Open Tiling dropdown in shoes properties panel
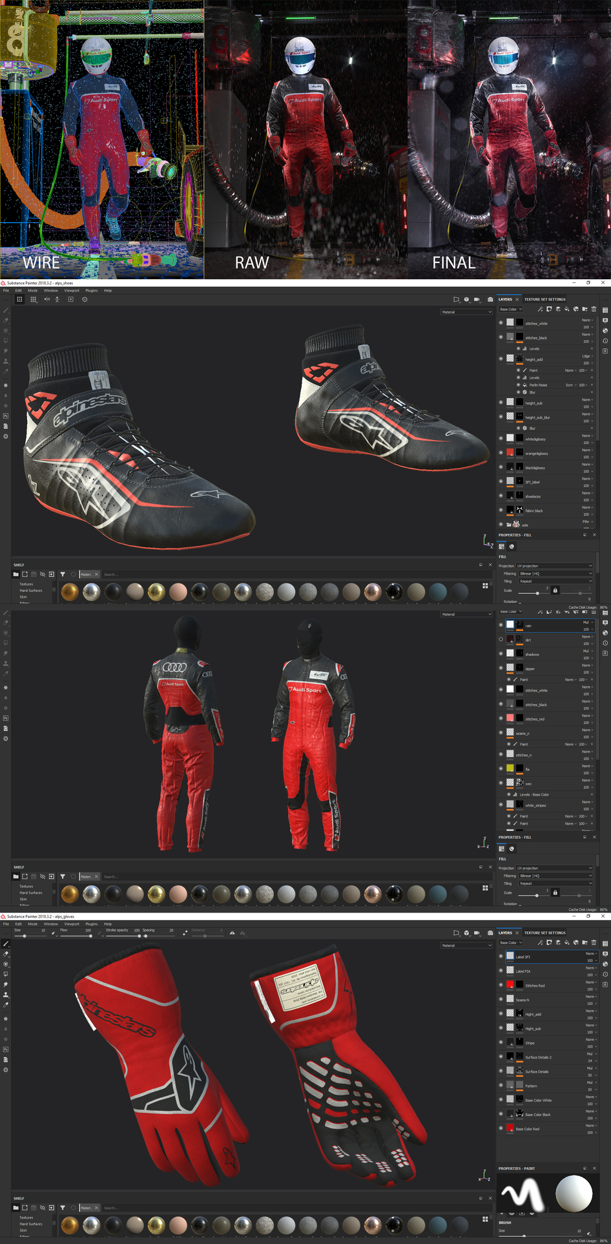 coord(555,581)
